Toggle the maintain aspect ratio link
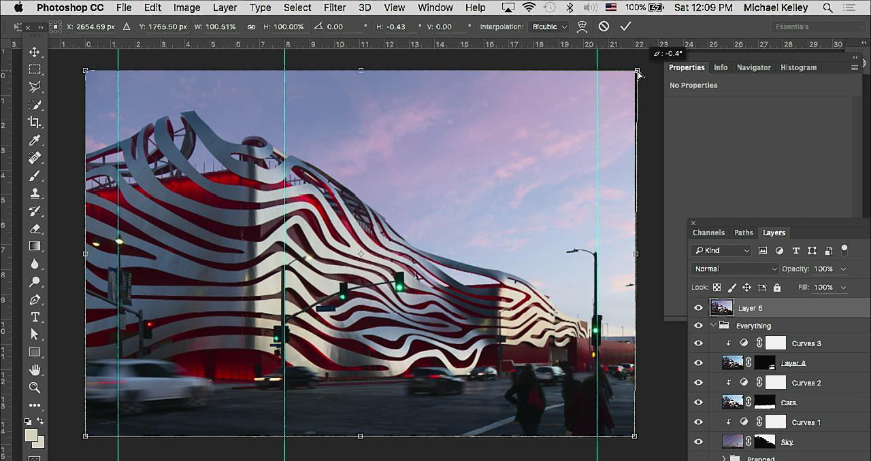This screenshot has height=461, width=871. (251, 27)
